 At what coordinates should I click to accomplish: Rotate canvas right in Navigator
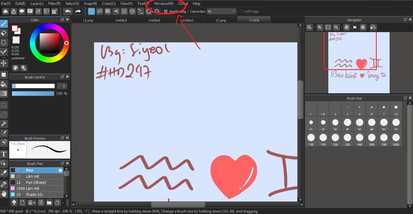coord(363,27)
